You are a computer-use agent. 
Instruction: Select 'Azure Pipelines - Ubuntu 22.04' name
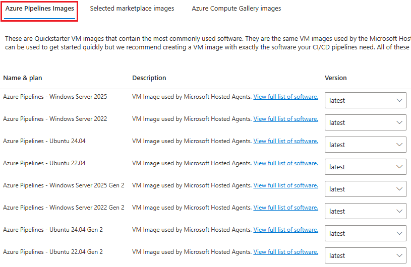click(x=44, y=163)
